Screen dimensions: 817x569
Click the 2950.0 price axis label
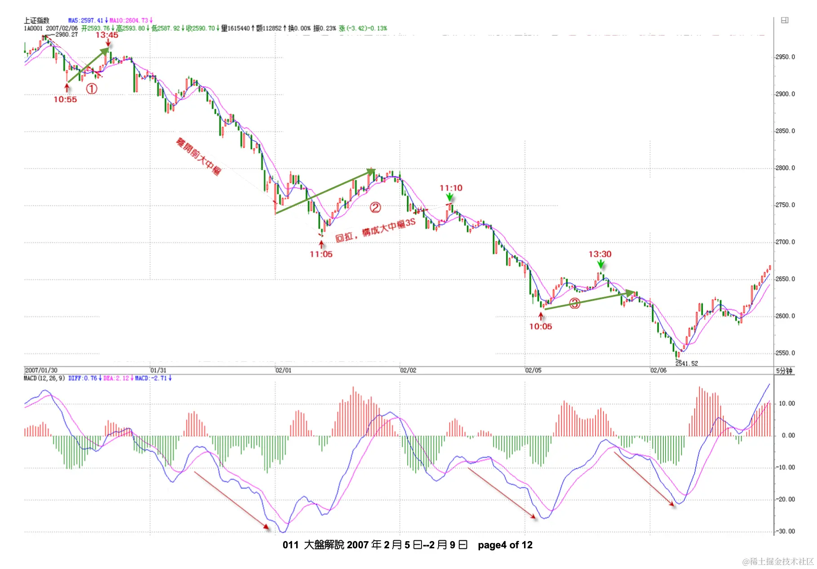tap(786, 57)
